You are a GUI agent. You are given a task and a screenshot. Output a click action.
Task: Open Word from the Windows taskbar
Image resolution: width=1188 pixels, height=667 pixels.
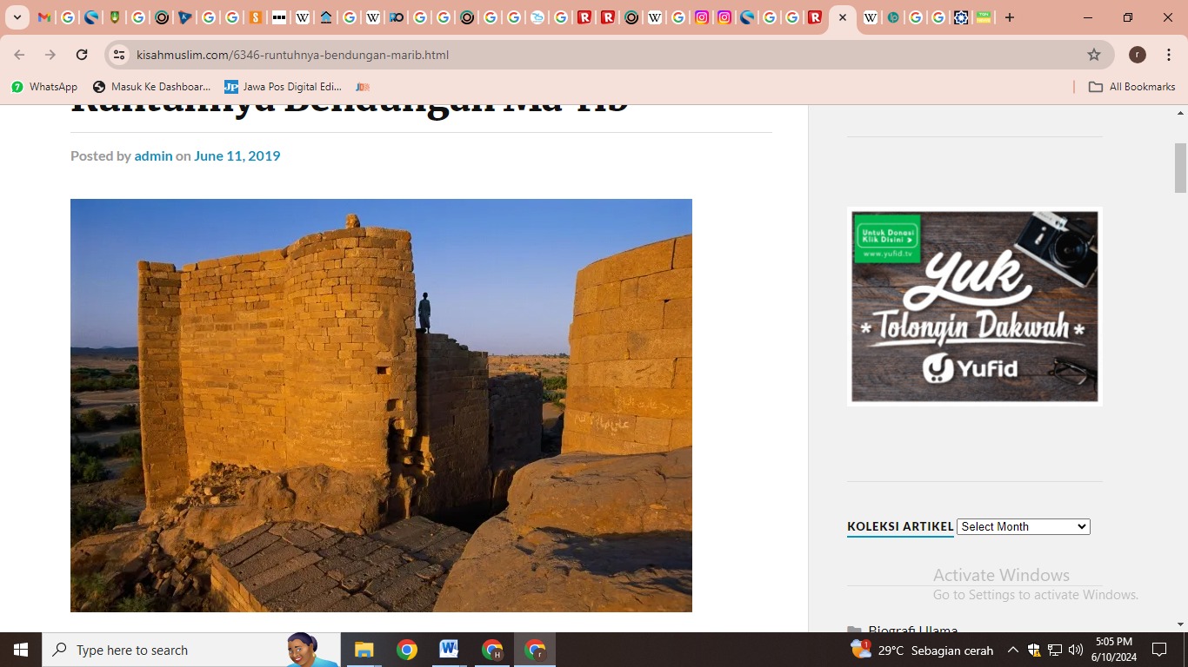point(449,650)
